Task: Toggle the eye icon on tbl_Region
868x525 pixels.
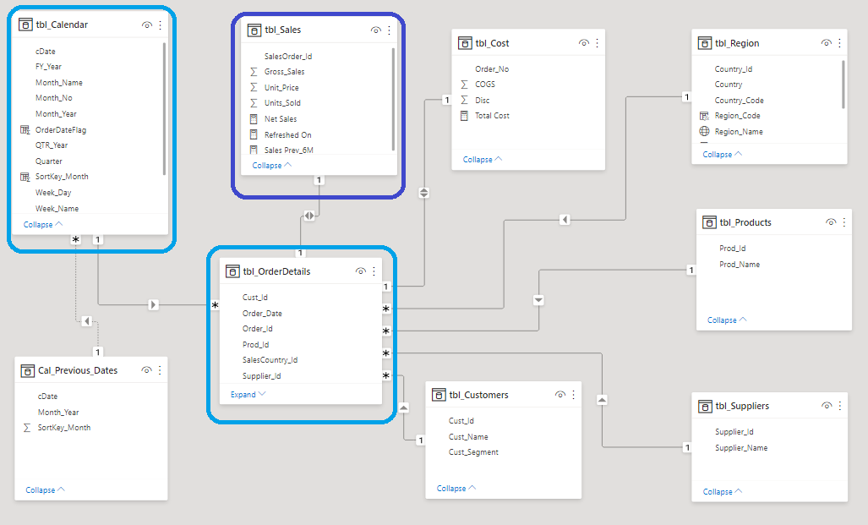Action: (826, 42)
